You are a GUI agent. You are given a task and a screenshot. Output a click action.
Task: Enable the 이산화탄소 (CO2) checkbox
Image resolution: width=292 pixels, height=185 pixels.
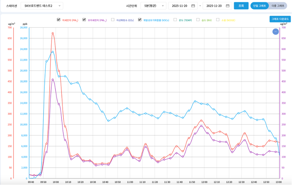pyautogui.click(x=113, y=20)
